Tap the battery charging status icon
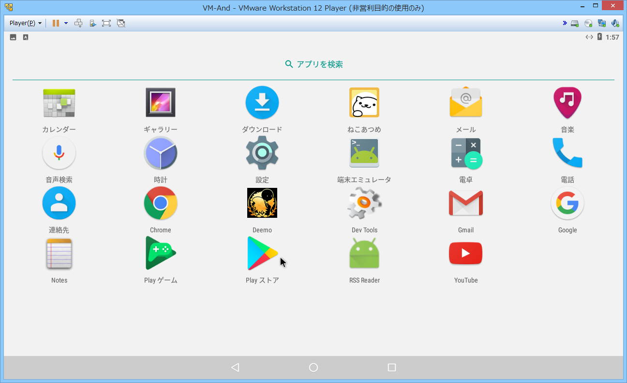This screenshot has height=383, width=627. [x=600, y=37]
